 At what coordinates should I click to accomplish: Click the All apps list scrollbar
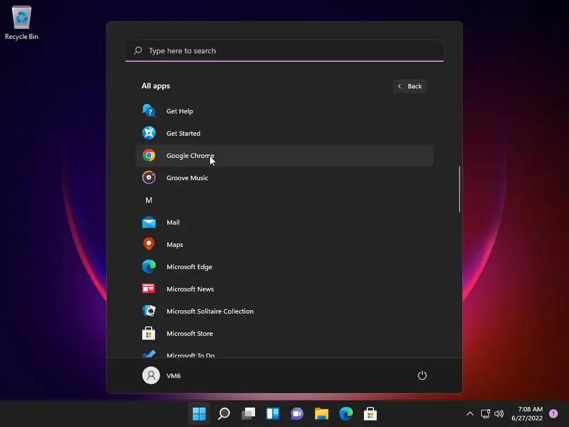click(x=460, y=189)
